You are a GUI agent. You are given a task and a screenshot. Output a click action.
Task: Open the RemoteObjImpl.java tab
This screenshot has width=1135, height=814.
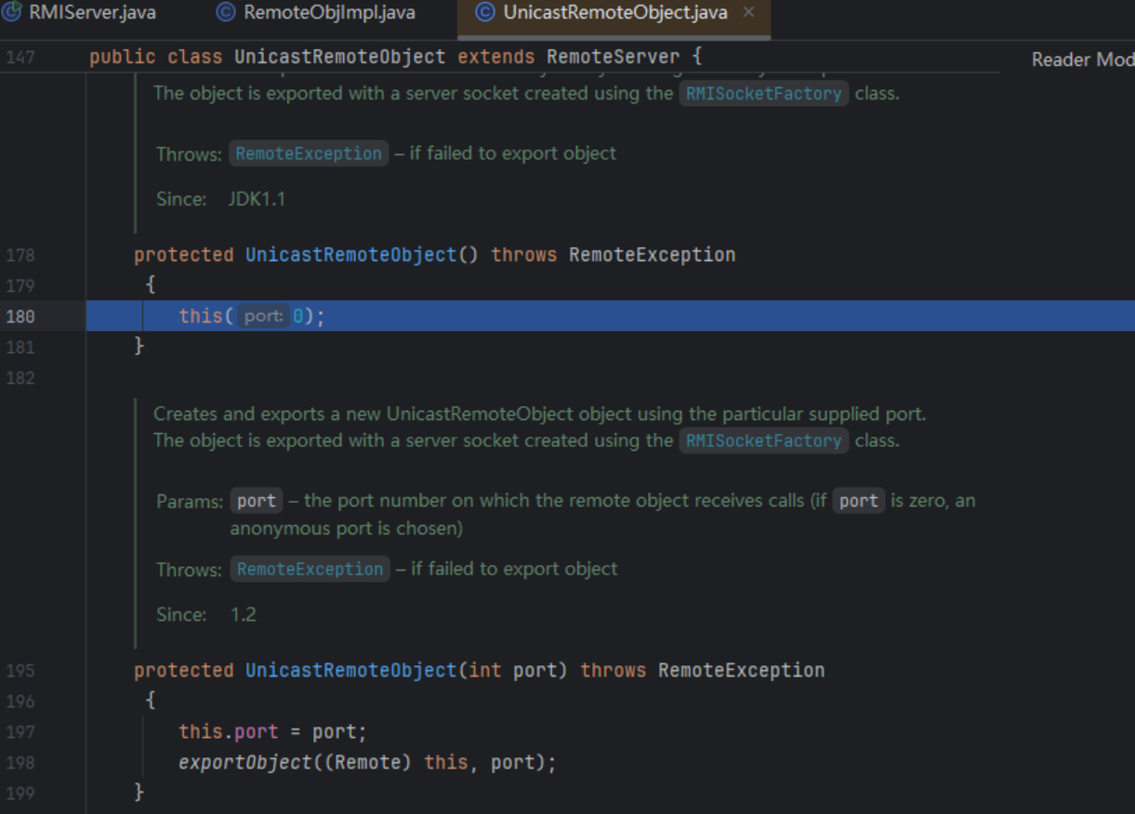(328, 13)
